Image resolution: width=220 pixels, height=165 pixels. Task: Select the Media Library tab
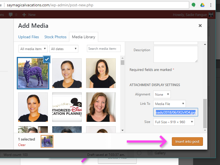[84, 37]
